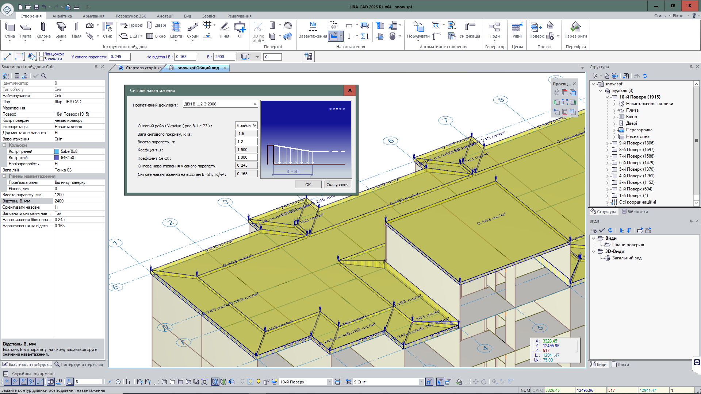701x394 pixels.
Task: Click OK in snow load dialog
Action: point(308,185)
